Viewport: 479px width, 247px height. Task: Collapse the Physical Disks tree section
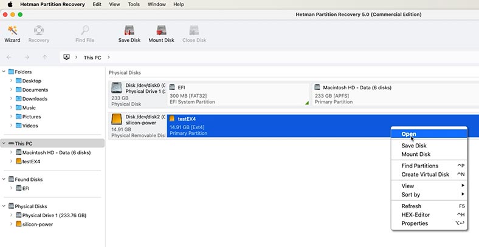pos(4,206)
